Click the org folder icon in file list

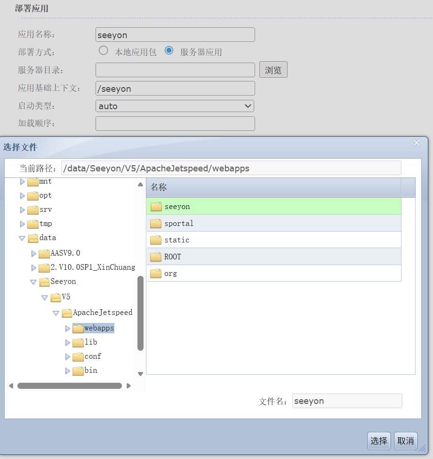[x=156, y=274]
